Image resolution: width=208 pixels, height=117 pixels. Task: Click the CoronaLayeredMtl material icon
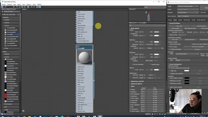pos(6,30)
